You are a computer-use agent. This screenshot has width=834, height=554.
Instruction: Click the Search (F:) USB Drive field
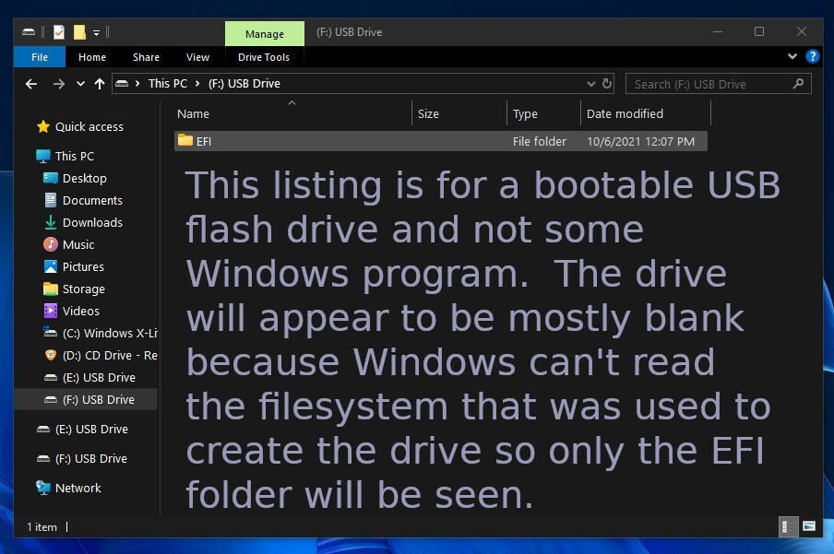[x=718, y=84]
